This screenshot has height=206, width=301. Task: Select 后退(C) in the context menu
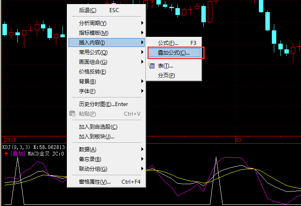click(107, 10)
